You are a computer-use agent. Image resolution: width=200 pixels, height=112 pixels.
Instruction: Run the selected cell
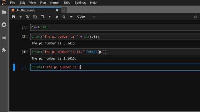(49, 16)
